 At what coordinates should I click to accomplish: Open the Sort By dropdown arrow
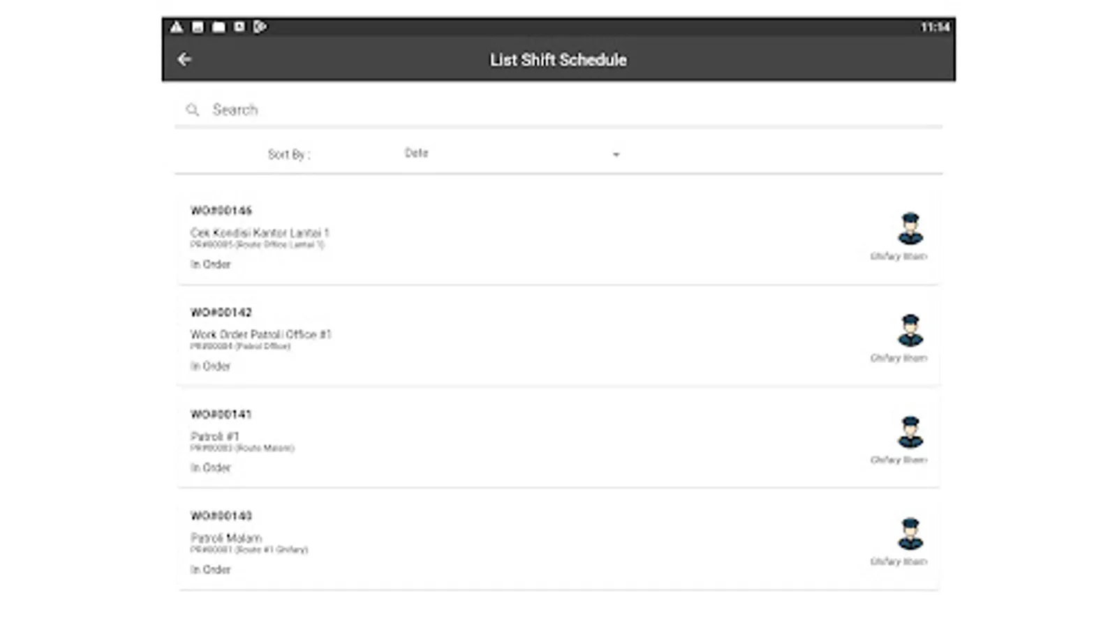pos(616,154)
